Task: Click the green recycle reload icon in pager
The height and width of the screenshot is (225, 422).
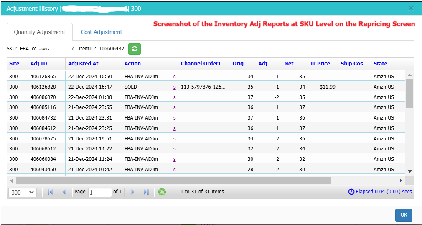Action: [162, 192]
